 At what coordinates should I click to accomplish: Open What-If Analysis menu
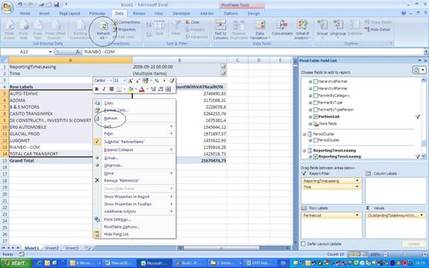(x=302, y=30)
